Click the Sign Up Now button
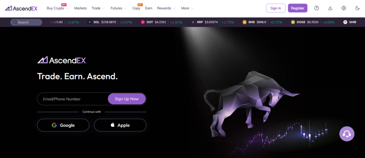 (127, 99)
